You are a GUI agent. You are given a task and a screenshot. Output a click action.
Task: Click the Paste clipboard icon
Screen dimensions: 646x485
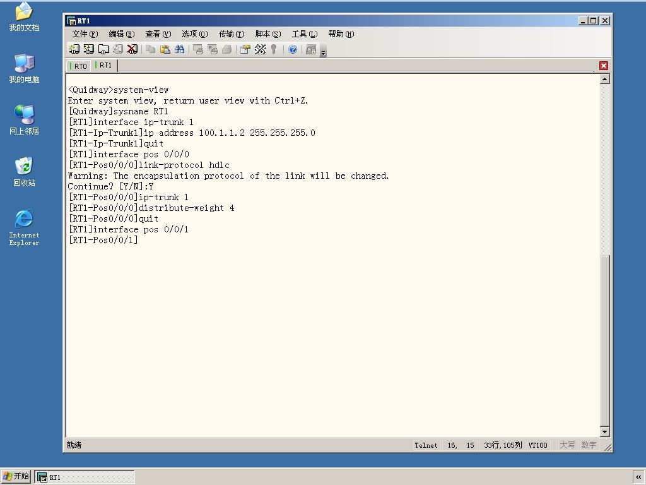tap(165, 49)
